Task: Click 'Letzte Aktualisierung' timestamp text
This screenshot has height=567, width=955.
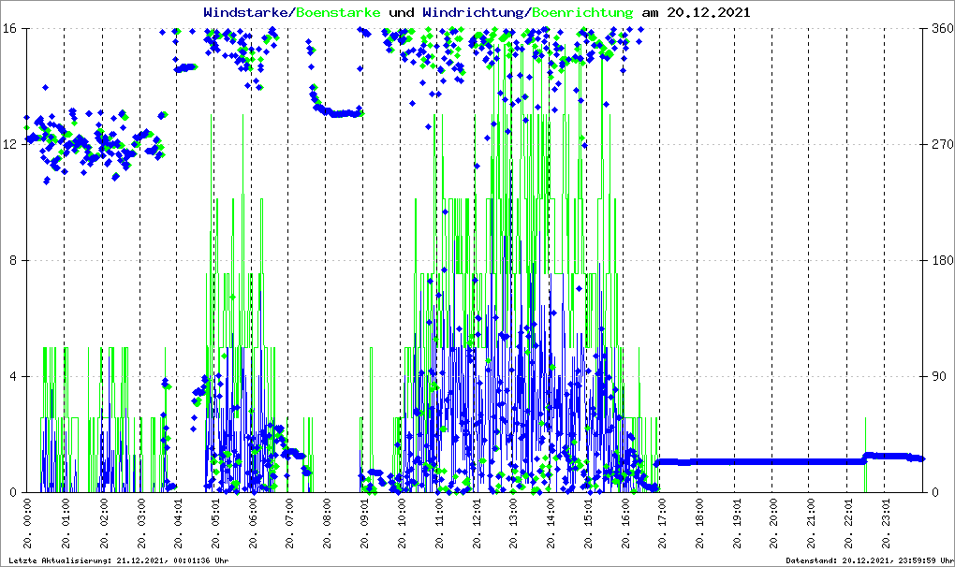Action: coord(119,560)
